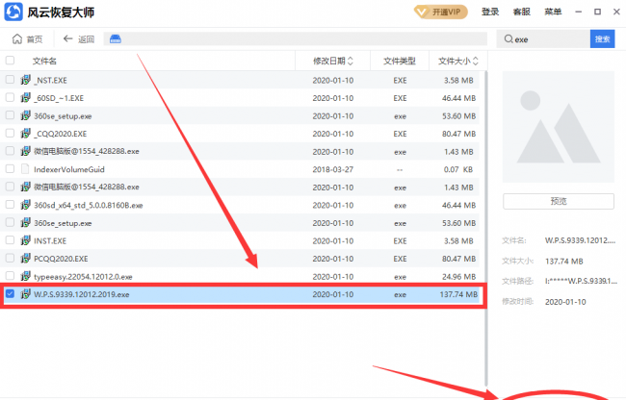Click file icon of INST.EXE
626x400 pixels.
pyautogui.click(x=26, y=240)
